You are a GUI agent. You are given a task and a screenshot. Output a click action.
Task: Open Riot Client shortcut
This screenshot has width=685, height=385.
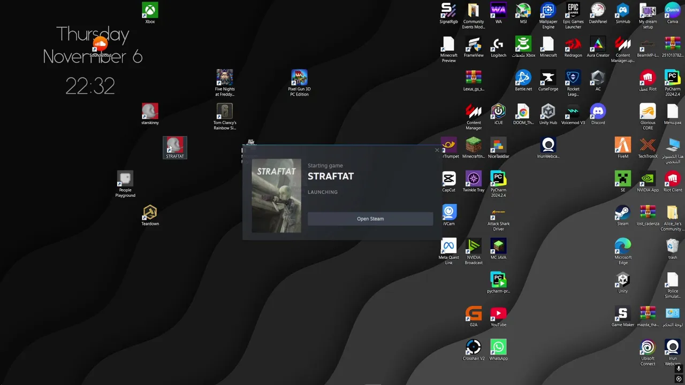[673, 181]
